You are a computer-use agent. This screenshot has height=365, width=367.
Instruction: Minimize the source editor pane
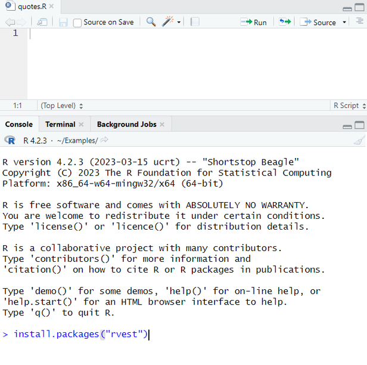tap(347, 9)
